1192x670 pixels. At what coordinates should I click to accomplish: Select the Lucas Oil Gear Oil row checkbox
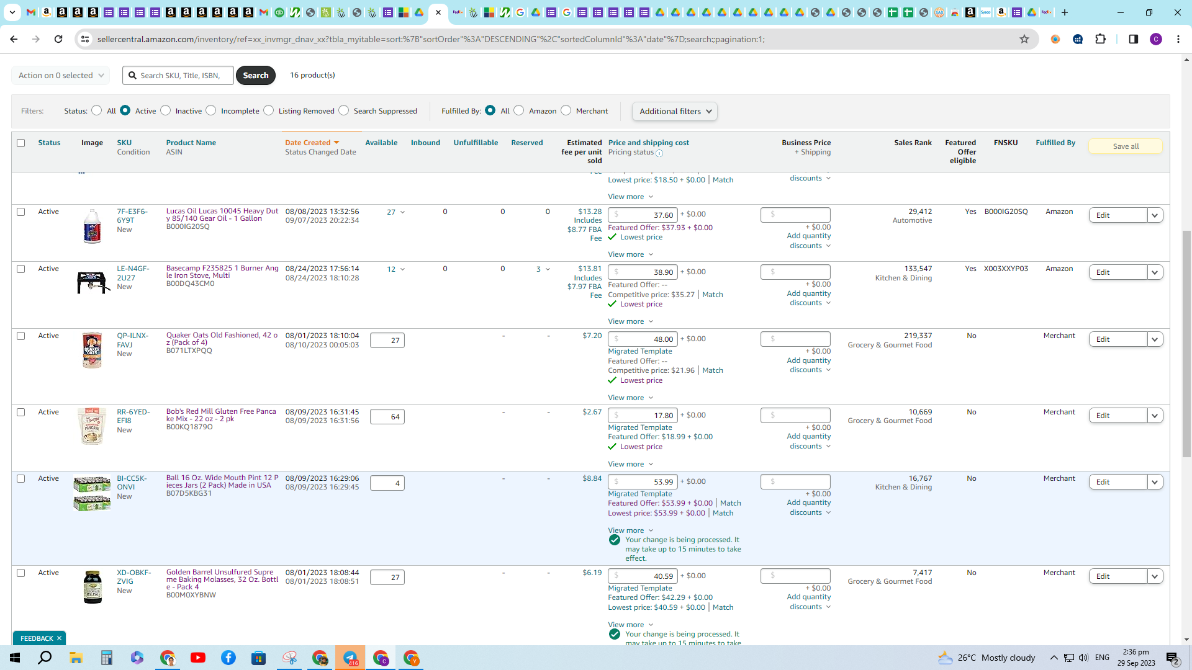20,212
